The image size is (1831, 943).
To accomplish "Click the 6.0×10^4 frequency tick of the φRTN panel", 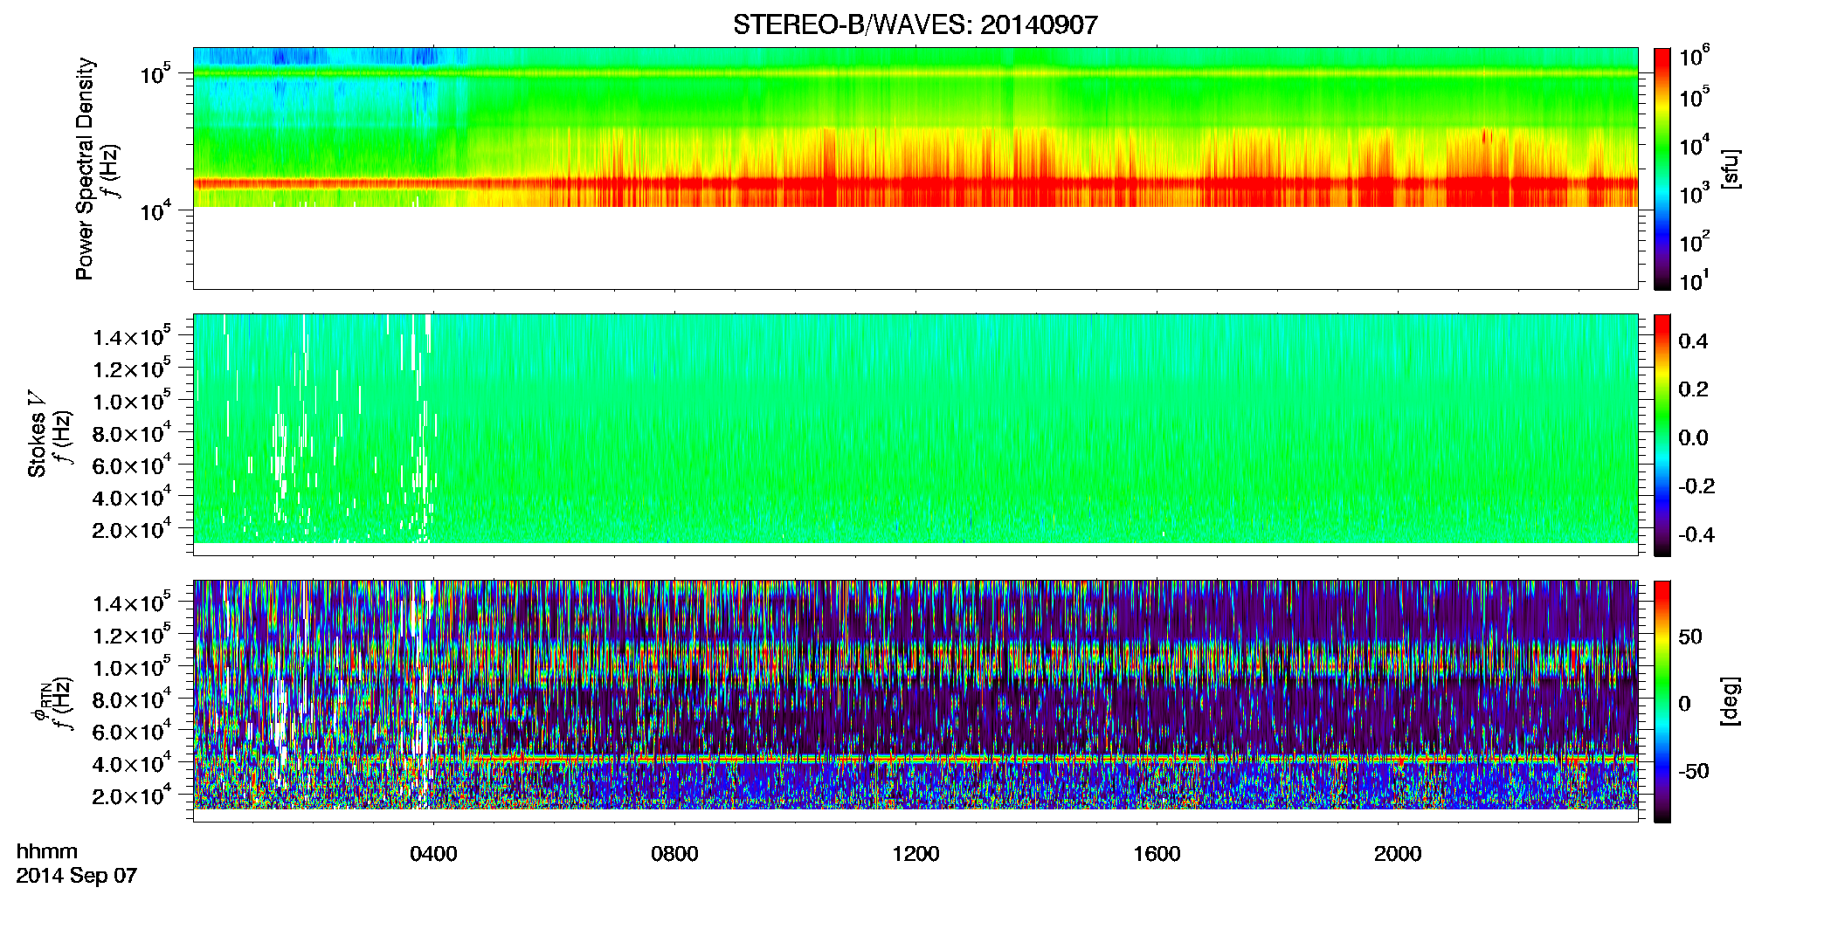I will (133, 732).
